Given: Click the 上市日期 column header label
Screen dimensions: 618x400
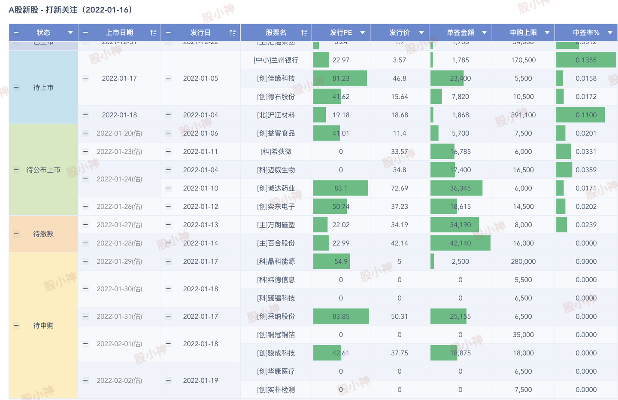Looking at the screenshot, I should coord(119,33).
